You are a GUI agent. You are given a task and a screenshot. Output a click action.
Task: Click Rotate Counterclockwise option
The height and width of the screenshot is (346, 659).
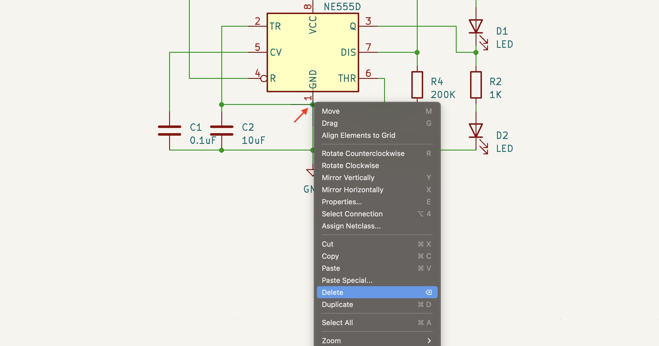coord(363,154)
